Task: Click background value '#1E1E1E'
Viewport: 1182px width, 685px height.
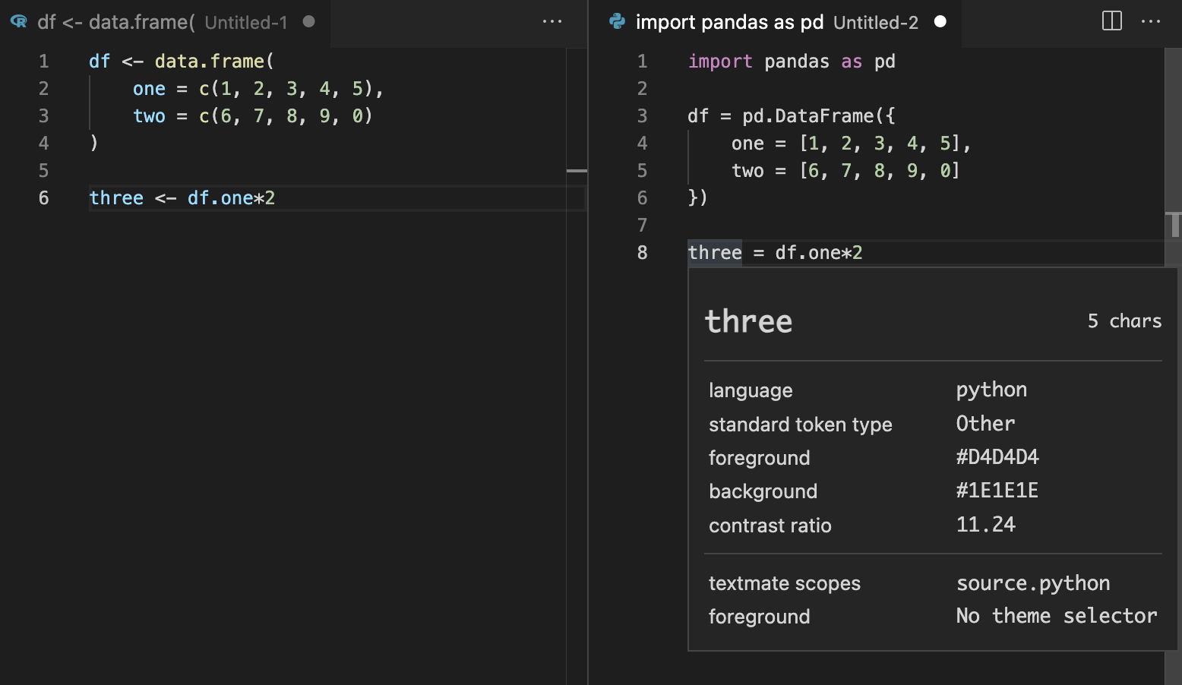Action: (997, 491)
